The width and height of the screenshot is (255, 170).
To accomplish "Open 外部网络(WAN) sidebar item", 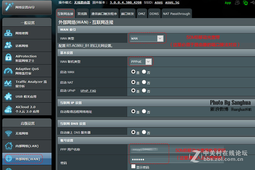I will coord(27,159).
